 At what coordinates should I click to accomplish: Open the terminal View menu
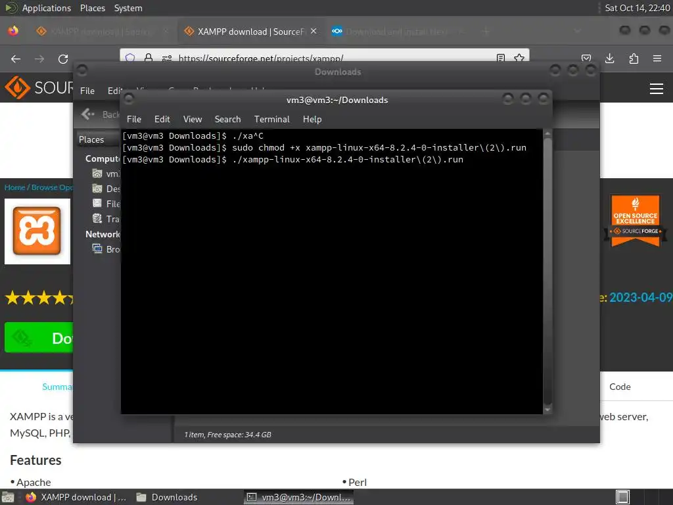[x=193, y=119]
